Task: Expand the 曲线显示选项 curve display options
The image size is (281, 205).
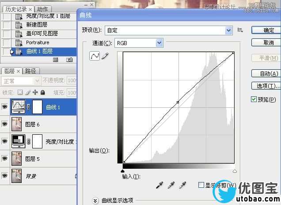Action: point(95,201)
